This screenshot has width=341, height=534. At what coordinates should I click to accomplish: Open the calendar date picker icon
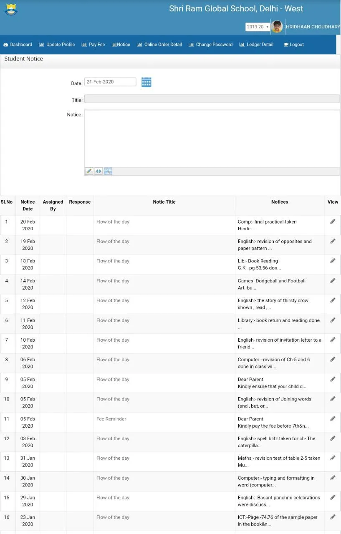[x=146, y=82]
